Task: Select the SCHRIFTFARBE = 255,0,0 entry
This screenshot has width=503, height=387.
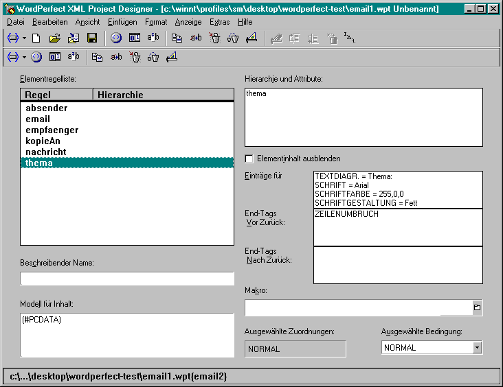Action: click(x=359, y=194)
